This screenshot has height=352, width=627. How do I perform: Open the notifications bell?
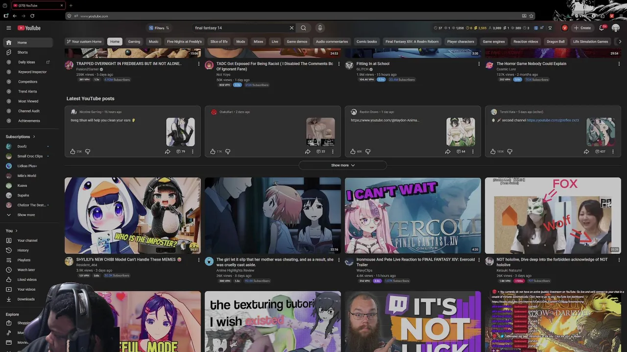602,28
